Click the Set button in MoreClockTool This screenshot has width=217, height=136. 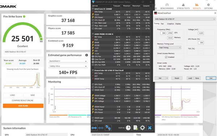[x=160, y=78]
